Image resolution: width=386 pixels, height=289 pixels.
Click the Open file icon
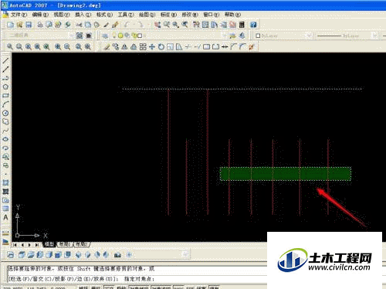point(19,25)
